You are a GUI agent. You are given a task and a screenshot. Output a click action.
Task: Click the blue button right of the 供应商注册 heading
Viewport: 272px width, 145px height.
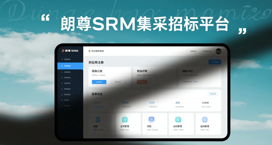click(x=215, y=62)
